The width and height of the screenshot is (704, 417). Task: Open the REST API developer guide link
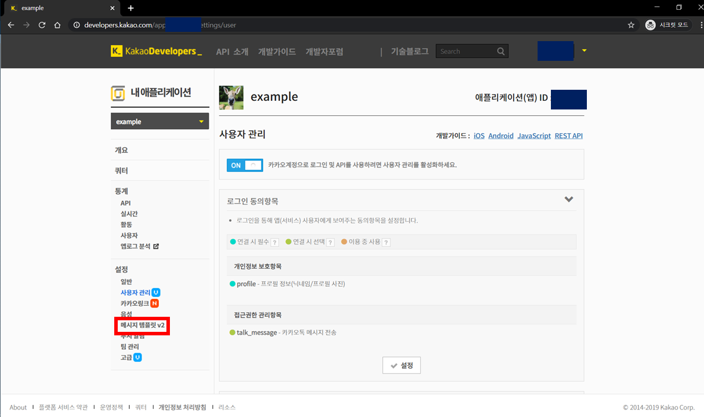click(x=569, y=136)
